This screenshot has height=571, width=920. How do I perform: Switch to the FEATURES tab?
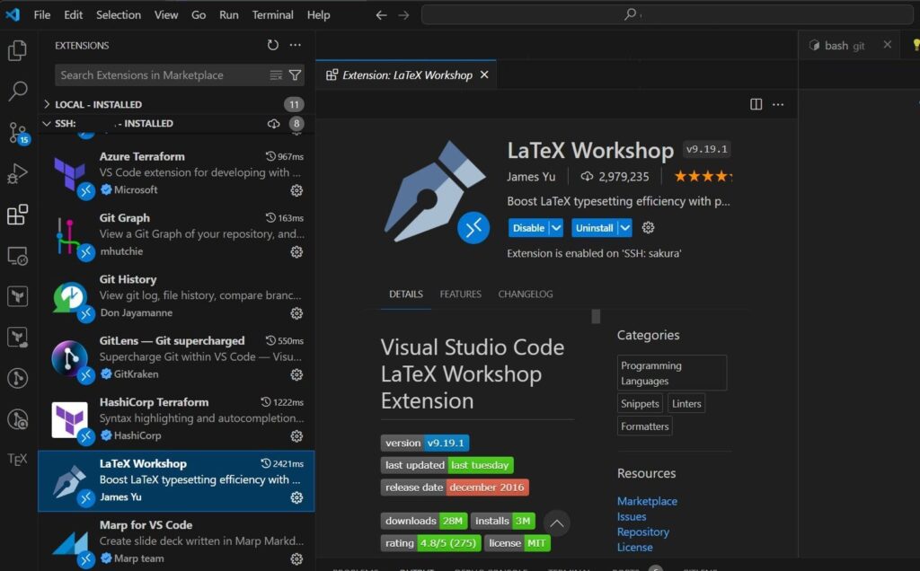click(x=460, y=294)
